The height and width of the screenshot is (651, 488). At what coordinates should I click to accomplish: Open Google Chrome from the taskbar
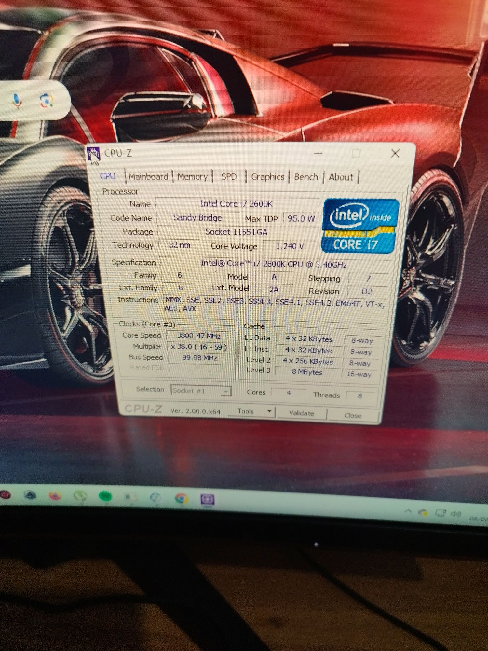181,498
